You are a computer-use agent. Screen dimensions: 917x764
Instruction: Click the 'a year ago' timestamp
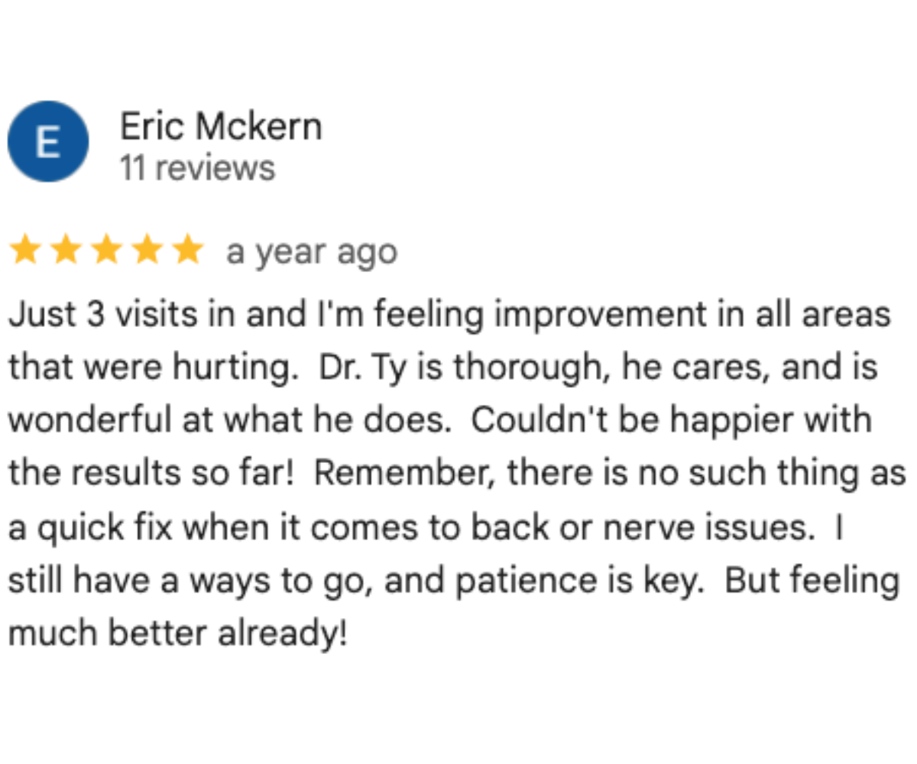pos(312,253)
